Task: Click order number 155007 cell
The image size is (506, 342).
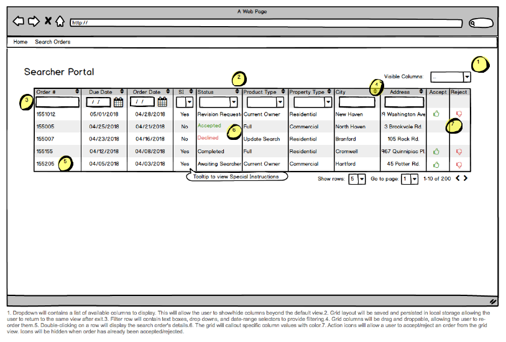Action: [45, 139]
